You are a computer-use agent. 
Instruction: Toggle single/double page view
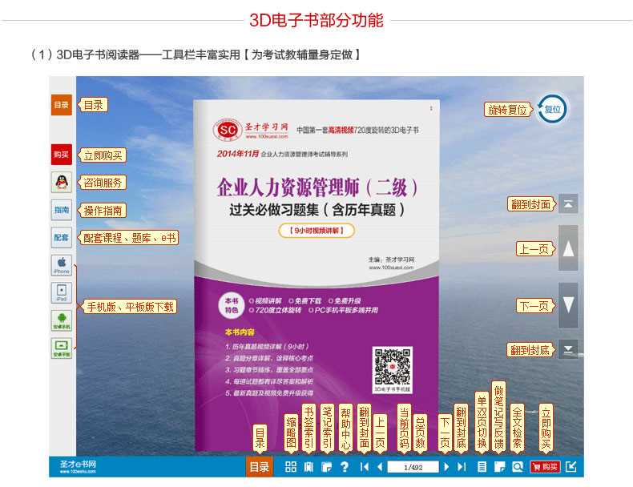tap(482, 467)
